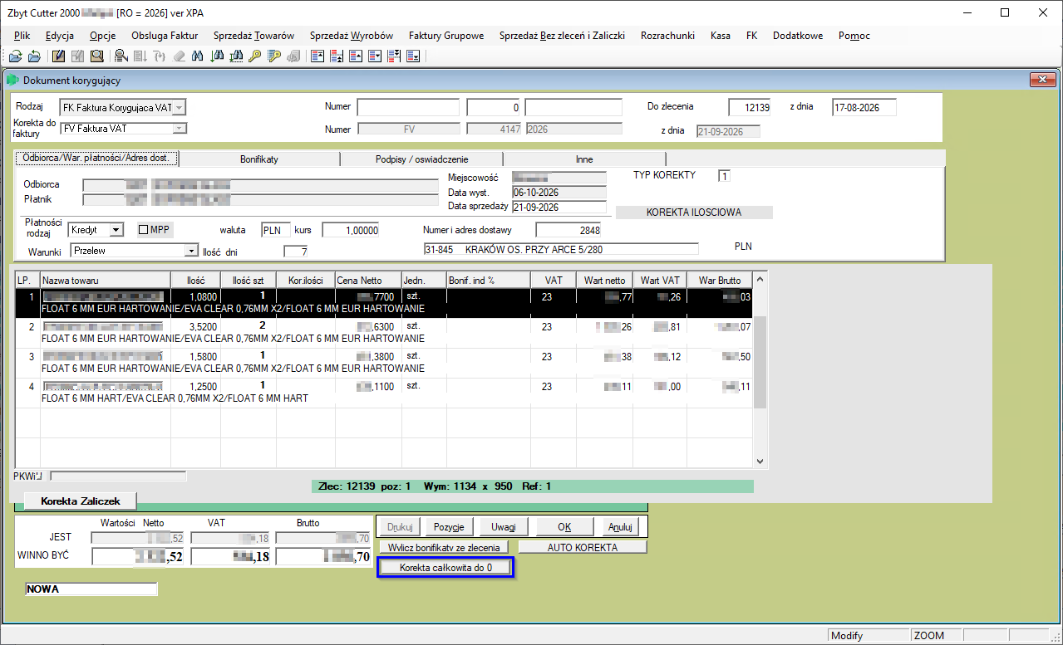Image resolution: width=1063 pixels, height=645 pixels.
Task: Click the binoculars search toolbar icon
Action: tap(197, 56)
